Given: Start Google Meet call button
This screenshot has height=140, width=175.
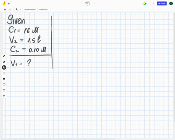Looking at the screenshot, I should pyautogui.click(x=145, y=4).
